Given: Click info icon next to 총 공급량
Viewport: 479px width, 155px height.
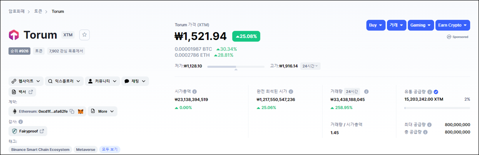Looking at the screenshot, I should click(x=425, y=132).
